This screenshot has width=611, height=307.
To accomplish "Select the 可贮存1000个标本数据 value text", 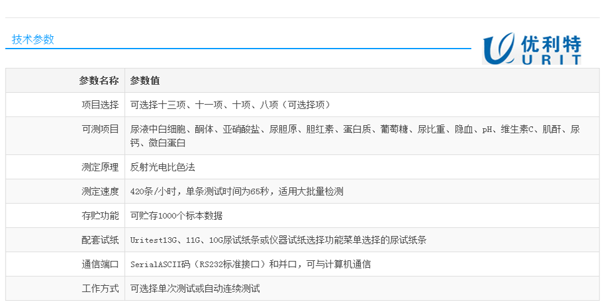I will 176,215.
